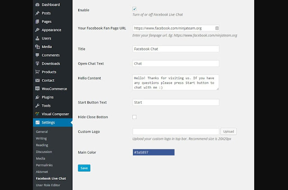The height and width of the screenshot is (190, 288).
Task: Go to Pages in sidebar
Action: point(46,22)
